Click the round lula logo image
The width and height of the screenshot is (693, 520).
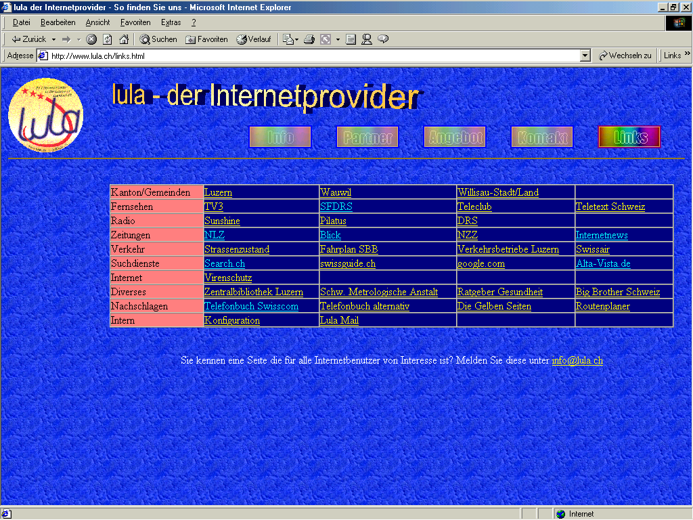coord(45,115)
